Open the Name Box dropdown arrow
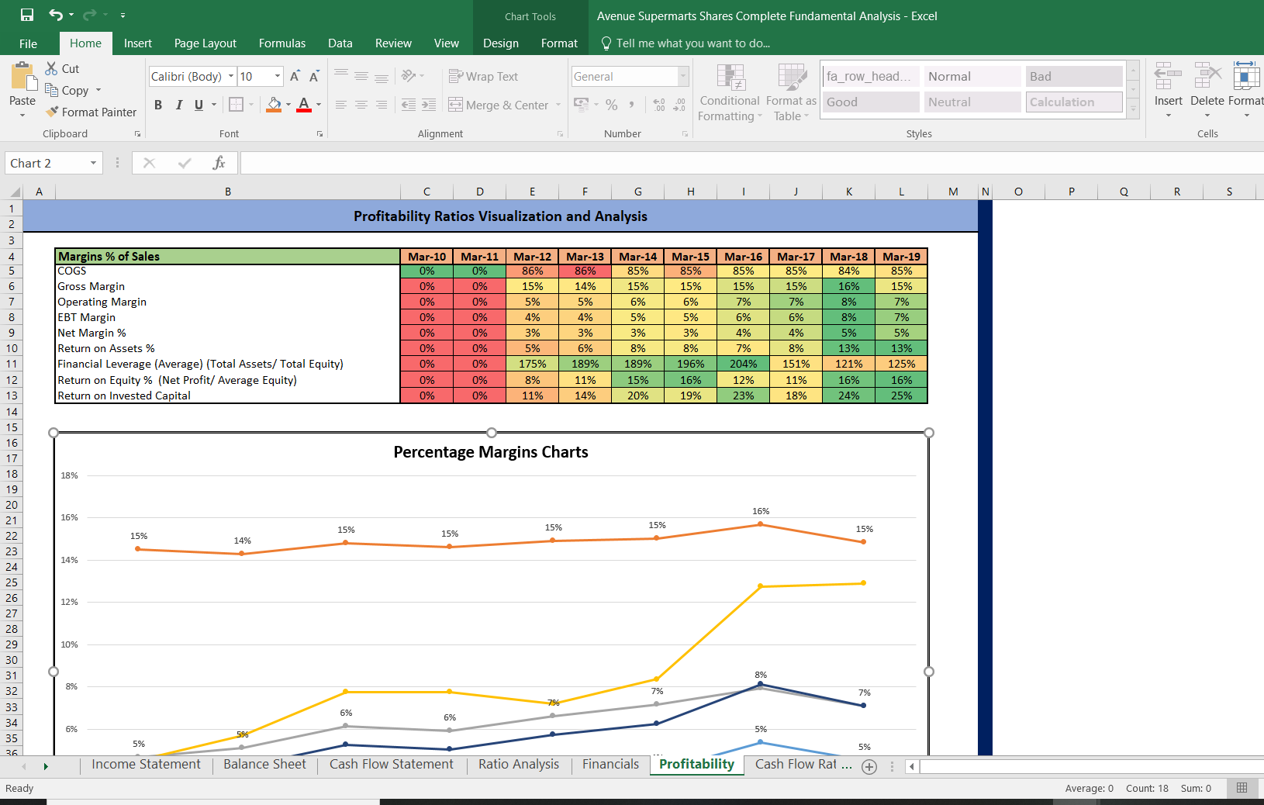Screen dimensions: 1264x805 tap(93, 163)
